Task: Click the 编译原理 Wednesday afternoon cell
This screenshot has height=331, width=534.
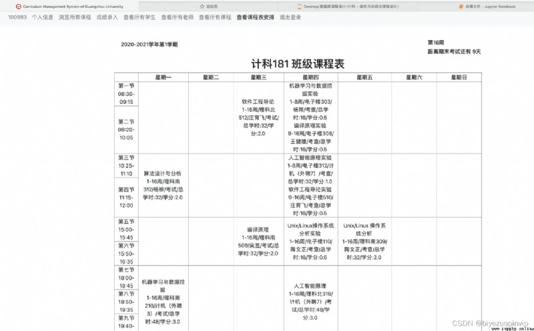Action: tap(258, 242)
